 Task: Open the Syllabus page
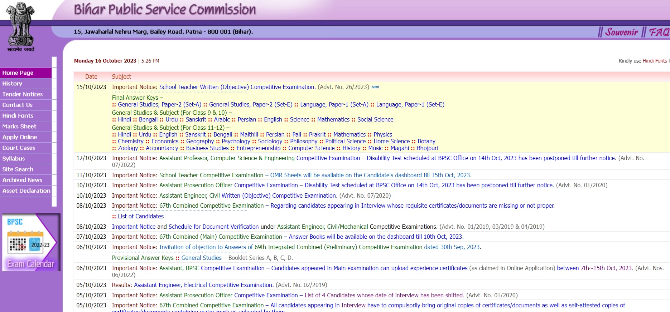(x=26, y=158)
